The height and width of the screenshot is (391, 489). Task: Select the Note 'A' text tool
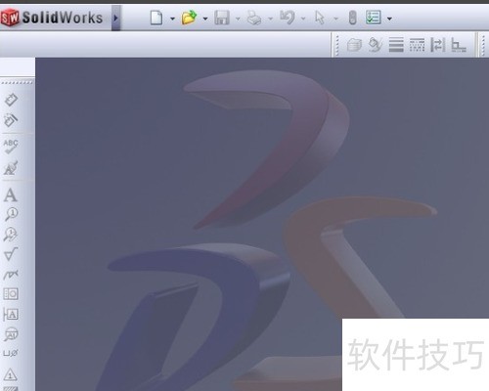(11, 195)
